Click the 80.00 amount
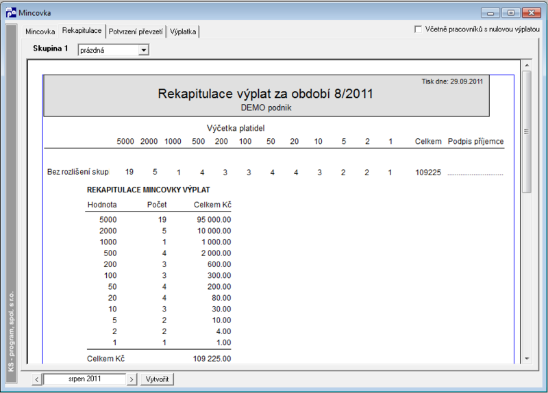Viewport: 548px width, 393px height. (221, 298)
